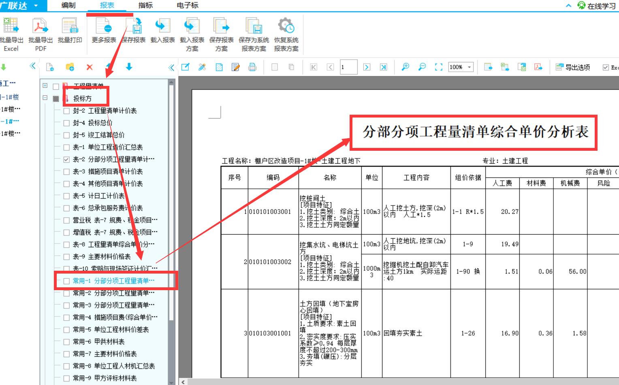Viewport: 619px width, 385px height.
Task: Expand the 工程量清单 tree node
Action: point(45,86)
